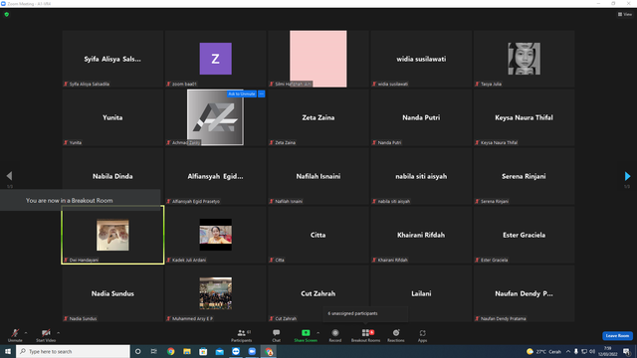637x358 pixels.
Task: Select the widia susilawati participant tile
Action: [x=421, y=59]
